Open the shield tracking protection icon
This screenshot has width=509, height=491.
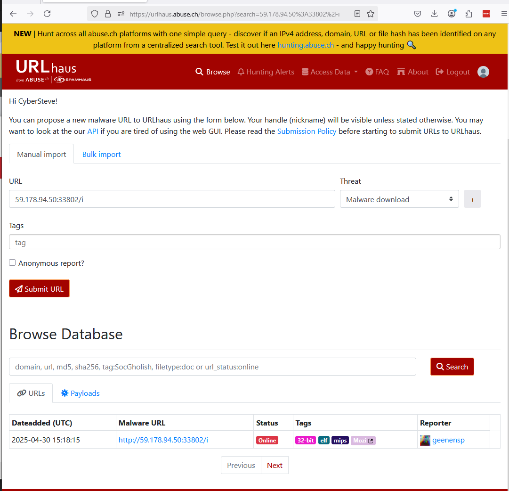95,14
